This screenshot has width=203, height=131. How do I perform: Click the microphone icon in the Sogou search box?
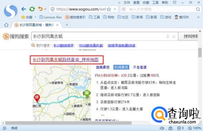[x=168, y=36]
